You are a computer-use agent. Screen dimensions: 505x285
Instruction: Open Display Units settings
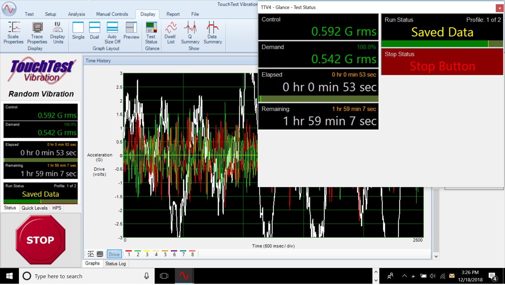click(x=58, y=33)
